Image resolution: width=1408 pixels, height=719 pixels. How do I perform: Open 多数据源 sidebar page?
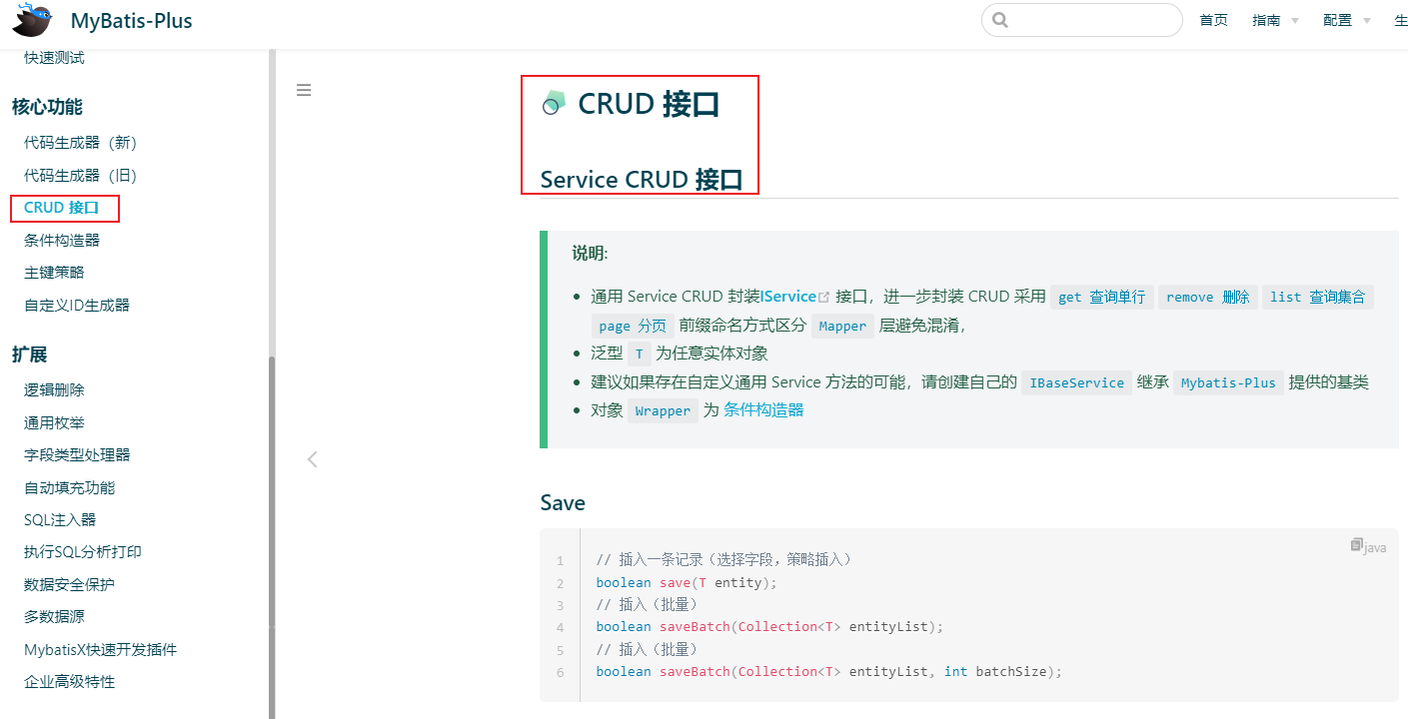(x=54, y=617)
